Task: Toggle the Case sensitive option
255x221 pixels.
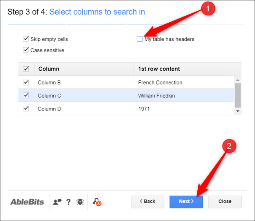Action: pyautogui.click(x=26, y=50)
